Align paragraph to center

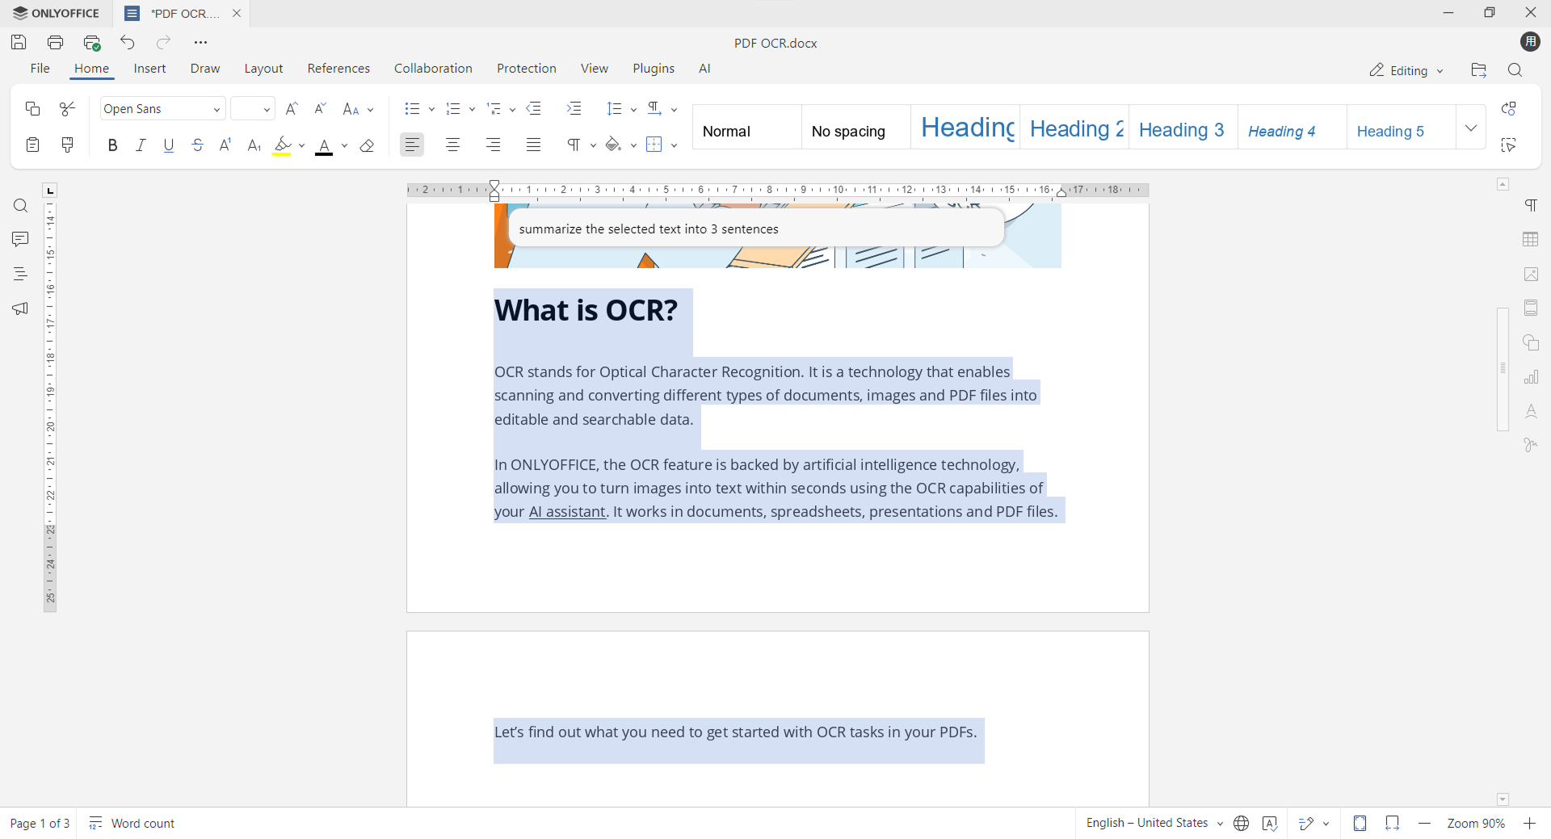452,145
